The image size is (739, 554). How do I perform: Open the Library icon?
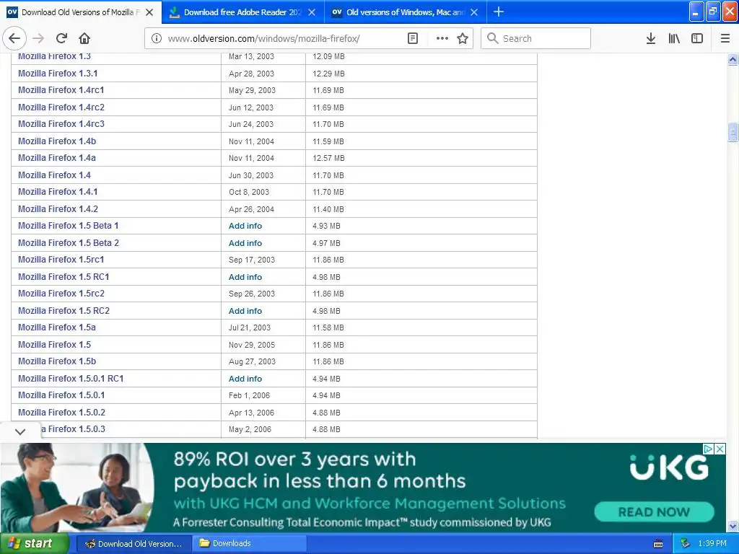coord(674,39)
